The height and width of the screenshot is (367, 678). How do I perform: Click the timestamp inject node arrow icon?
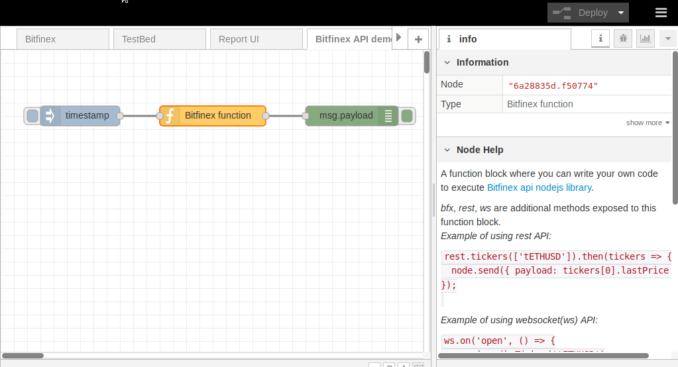50,116
